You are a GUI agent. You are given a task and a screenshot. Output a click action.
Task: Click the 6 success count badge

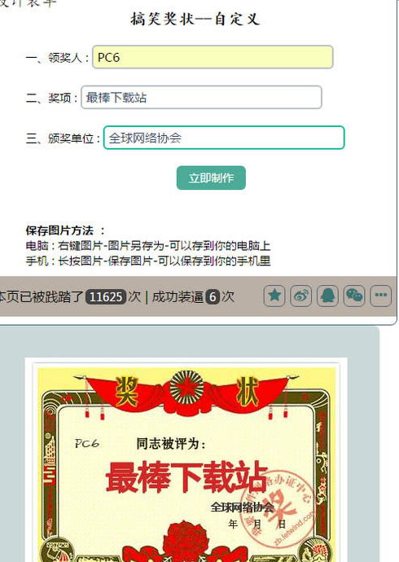[213, 297]
